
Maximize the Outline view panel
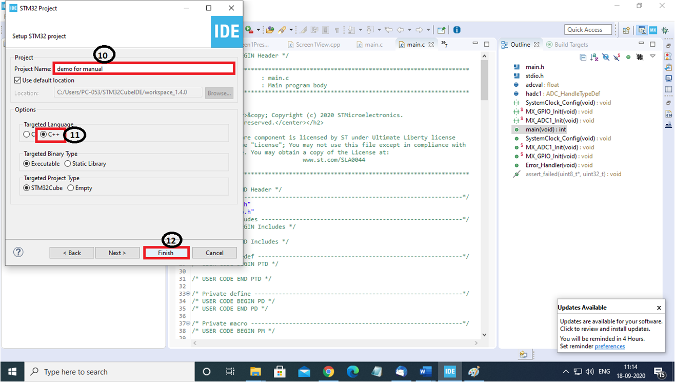click(653, 44)
